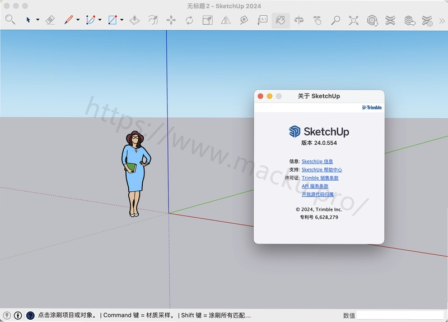Close the 关于 SketchUp dialog
The image size is (448, 322).
(260, 96)
